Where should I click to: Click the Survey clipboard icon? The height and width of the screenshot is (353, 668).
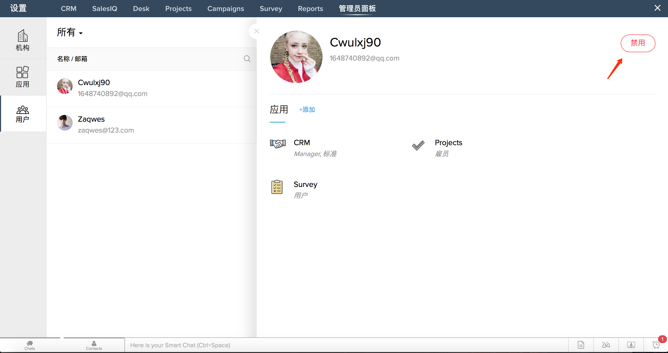click(x=277, y=187)
